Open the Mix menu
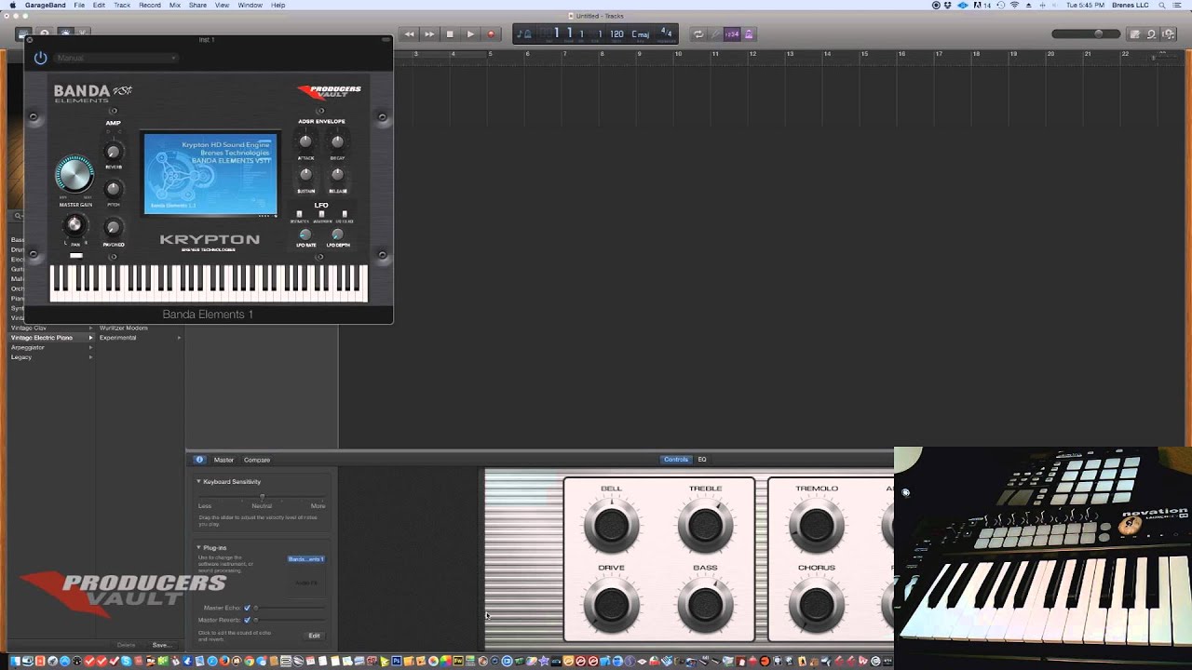The width and height of the screenshot is (1192, 670). 175,5
